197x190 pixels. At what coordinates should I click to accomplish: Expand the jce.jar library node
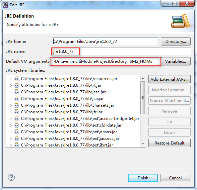pyautogui.click(x=11, y=99)
